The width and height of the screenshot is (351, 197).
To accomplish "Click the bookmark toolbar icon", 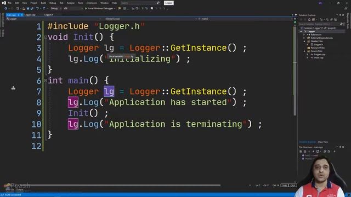I will [x=152, y=9].
